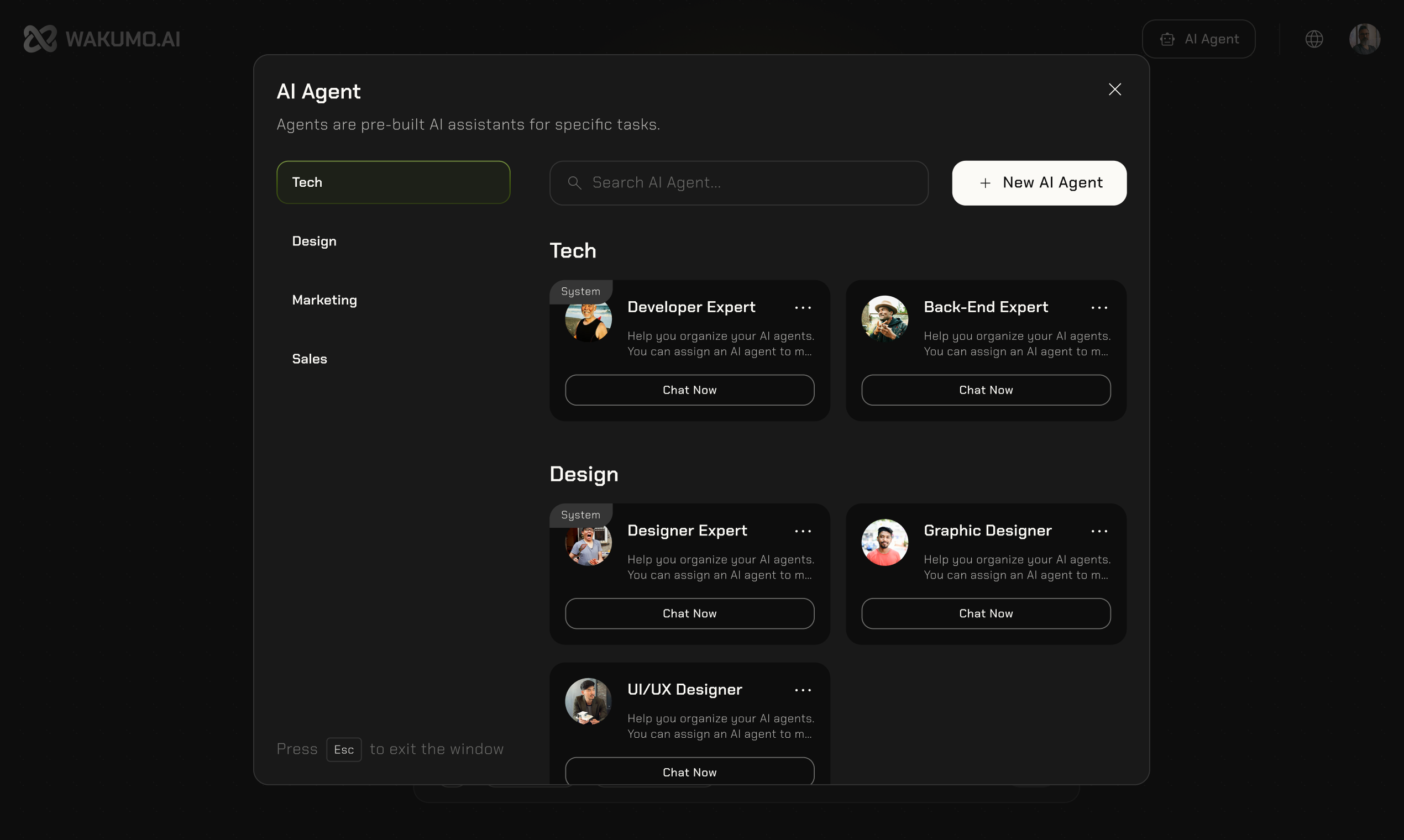Screen dimensions: 1404x840
Task: Switch to the Sales category
Action: click(310, 359)
